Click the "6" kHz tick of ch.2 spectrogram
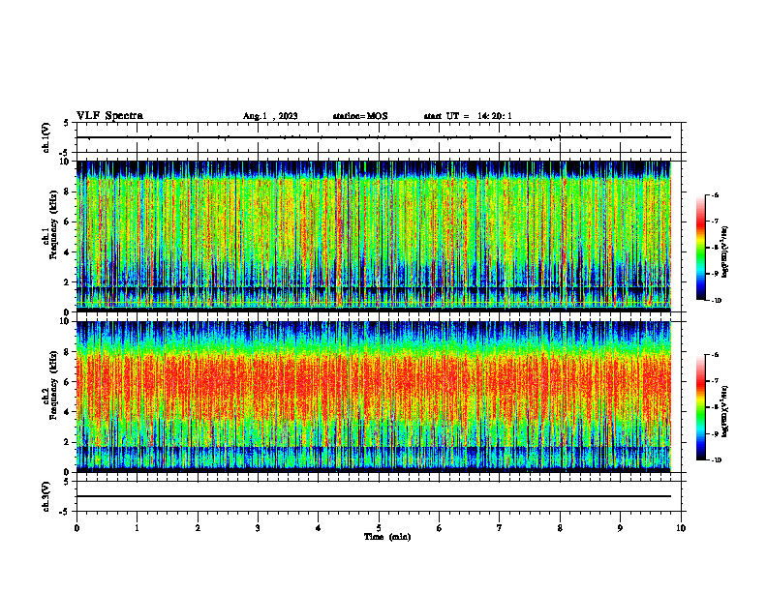The width and height of the screenshot is (767, 592). pyautogui.click(x=68, y=382)
